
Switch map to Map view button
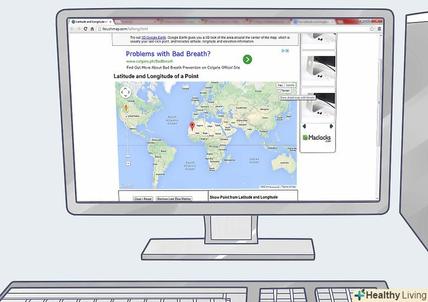[x=280, y=85]
